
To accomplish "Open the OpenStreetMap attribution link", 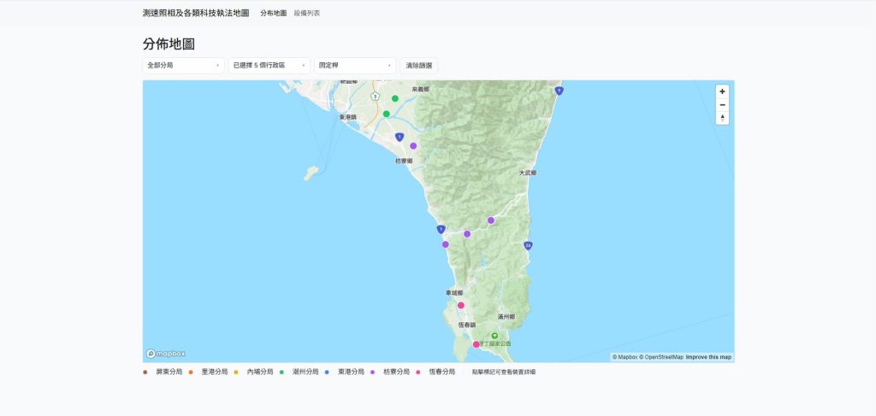I will point(664,357).
